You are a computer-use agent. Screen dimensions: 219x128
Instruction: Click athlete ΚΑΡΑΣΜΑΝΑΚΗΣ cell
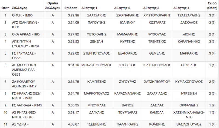(127, 93)
